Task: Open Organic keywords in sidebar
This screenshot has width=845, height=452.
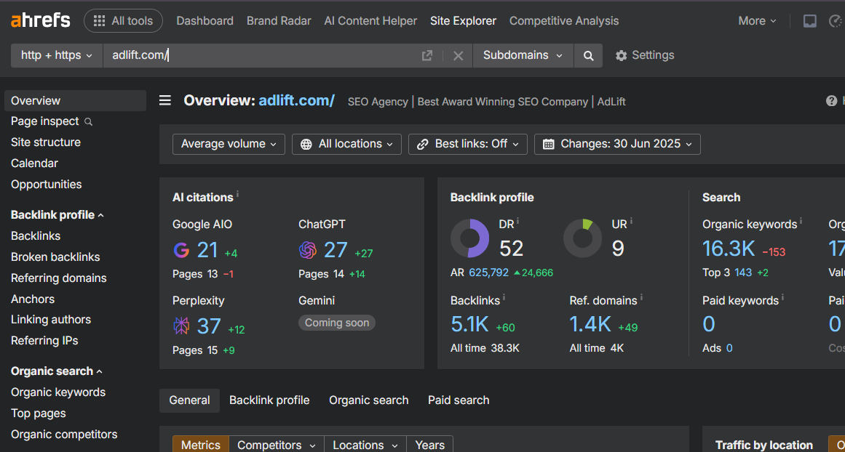Action: pyautogui.click(x=58, y=392)
